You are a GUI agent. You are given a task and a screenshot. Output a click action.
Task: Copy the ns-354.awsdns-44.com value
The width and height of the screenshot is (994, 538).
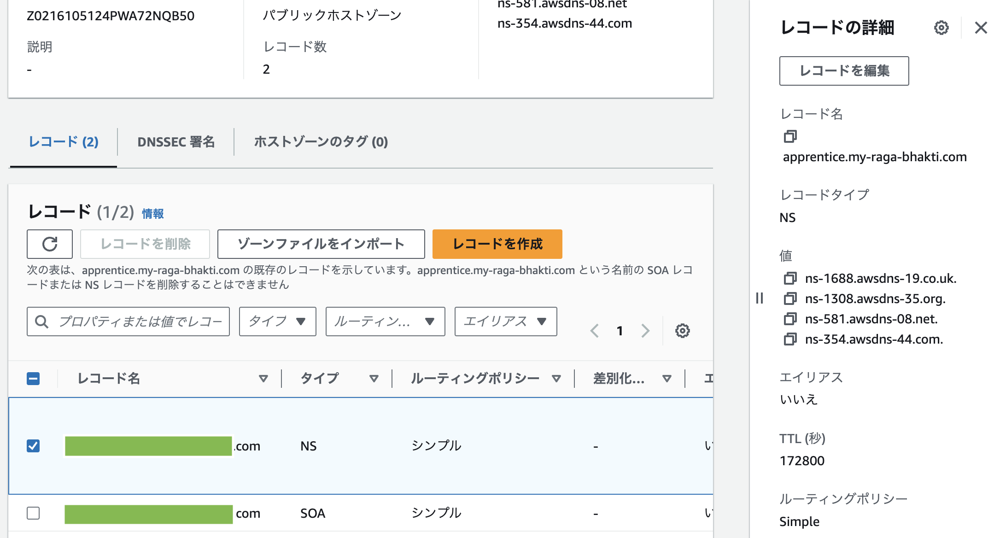[x=791, y=339]
